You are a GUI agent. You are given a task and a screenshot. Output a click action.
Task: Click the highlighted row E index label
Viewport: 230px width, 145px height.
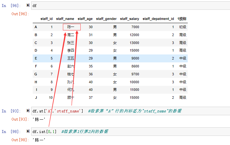(36, 58)
